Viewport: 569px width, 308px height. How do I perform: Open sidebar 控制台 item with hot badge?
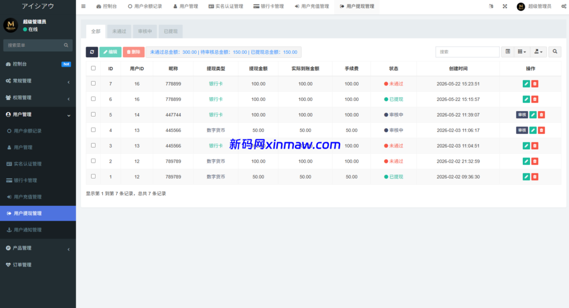(38, 64)
